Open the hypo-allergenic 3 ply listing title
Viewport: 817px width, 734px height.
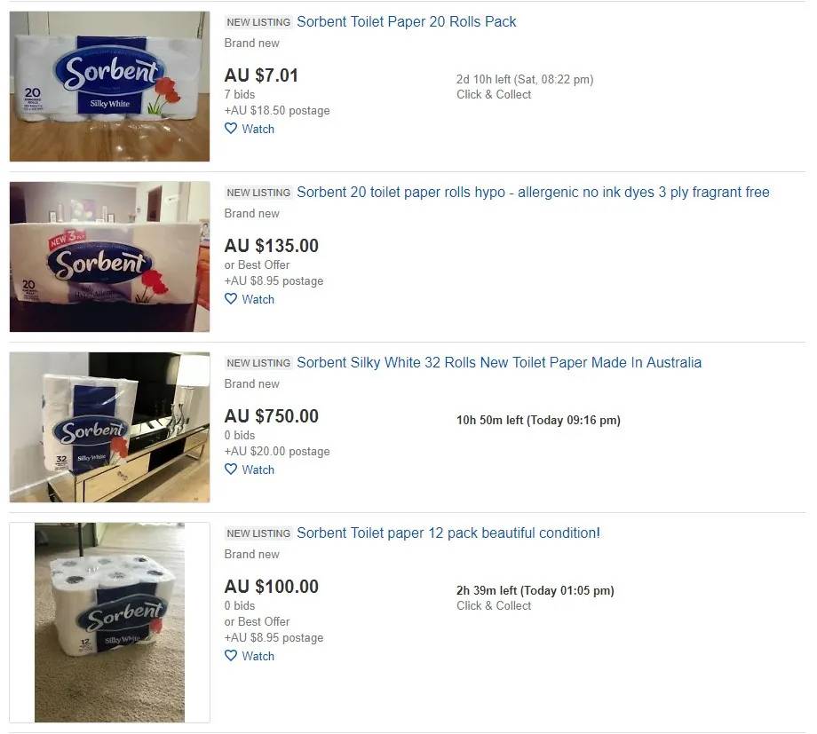tap(533, 192)
